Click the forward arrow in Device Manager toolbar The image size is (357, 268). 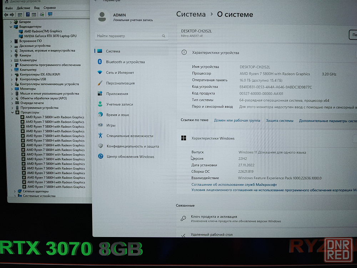tap(12, 15)
